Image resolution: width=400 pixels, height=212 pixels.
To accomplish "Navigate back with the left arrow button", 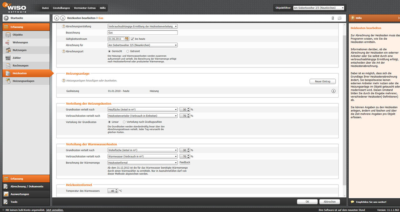I will [x=57, y=18].
